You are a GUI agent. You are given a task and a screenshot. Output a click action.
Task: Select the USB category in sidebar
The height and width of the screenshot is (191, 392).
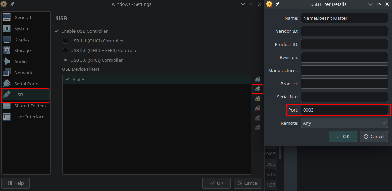click(x=26, y=95)
